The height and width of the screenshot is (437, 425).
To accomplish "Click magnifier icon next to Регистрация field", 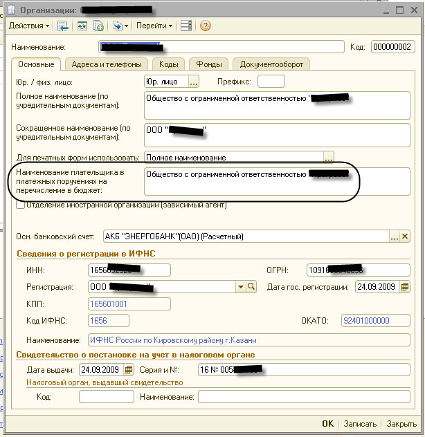I will pyautogui.click(x=252, y=286).
